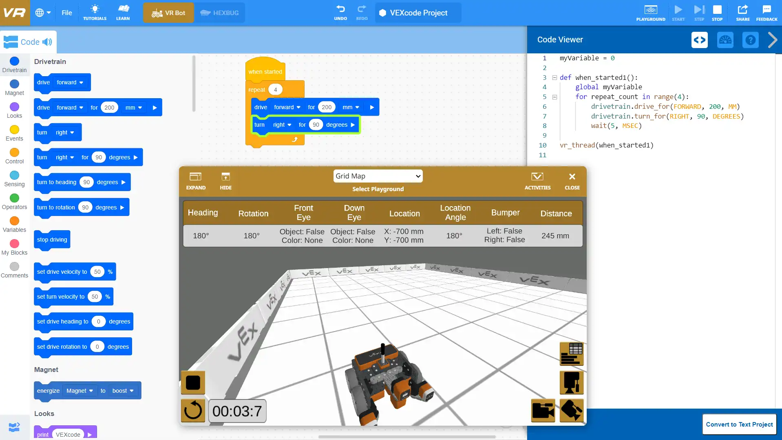The image size is (782, 440).
Task: Open the language globe dropdown
Action: click(x=42, y=13)
